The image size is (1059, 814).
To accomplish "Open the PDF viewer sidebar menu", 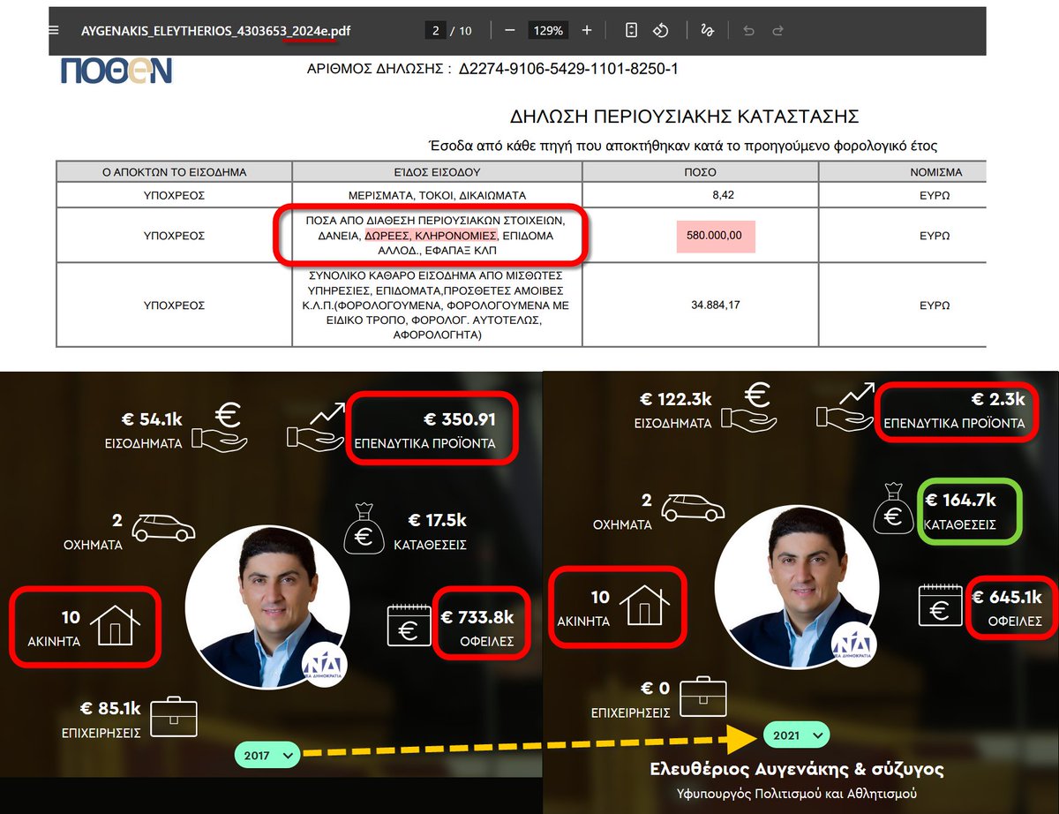I will coord(54,30).
